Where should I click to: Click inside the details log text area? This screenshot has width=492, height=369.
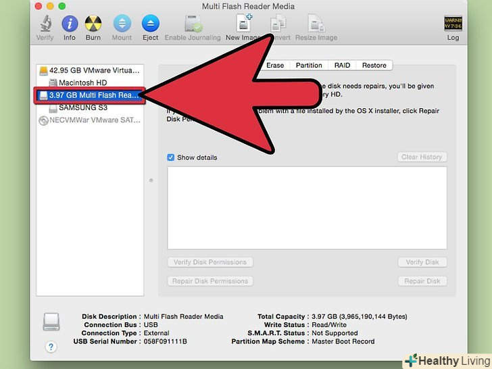pyautogui.click(x=307, y=207)
